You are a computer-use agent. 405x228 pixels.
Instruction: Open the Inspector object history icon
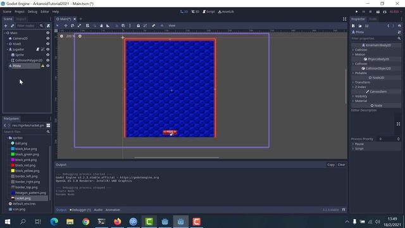click(399, 26)
